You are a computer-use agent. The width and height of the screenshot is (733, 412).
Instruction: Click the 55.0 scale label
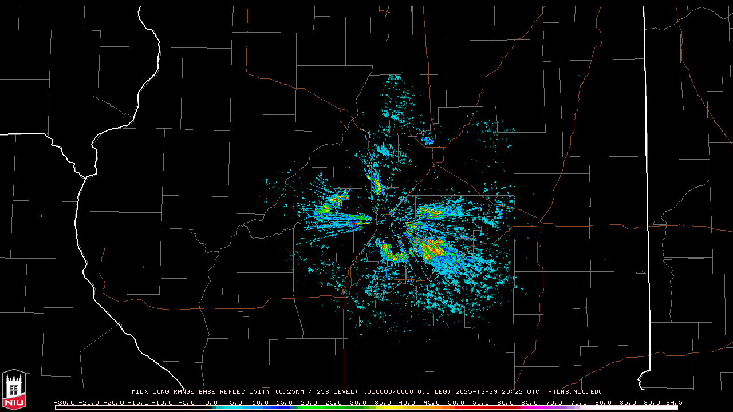[x=482, y=402]
